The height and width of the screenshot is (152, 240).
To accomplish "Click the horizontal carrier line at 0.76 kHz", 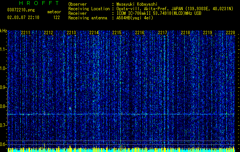I will click(x=121, y=114).
